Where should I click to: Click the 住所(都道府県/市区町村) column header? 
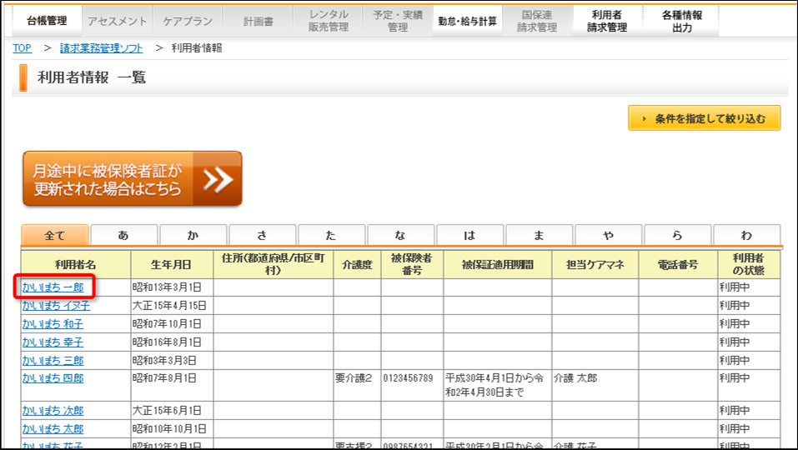pos(274,264)
